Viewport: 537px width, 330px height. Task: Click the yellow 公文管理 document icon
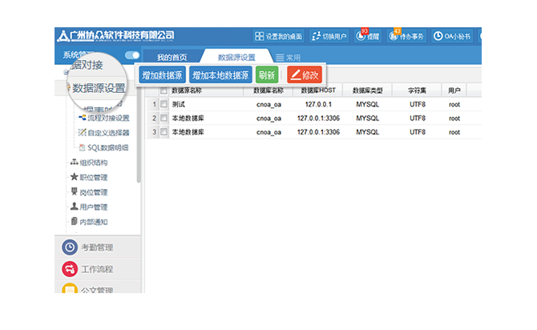click(71, 289)
